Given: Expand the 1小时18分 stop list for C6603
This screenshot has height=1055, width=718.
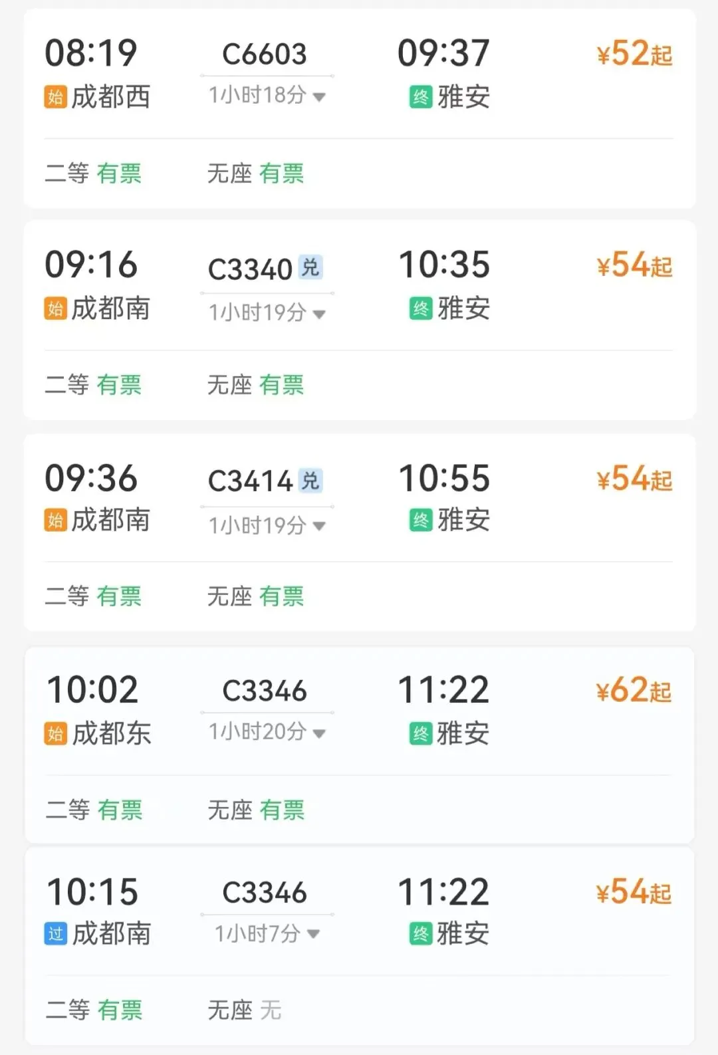Looking at the screenshot, I should pyautogui.click(x=267, y=95).
